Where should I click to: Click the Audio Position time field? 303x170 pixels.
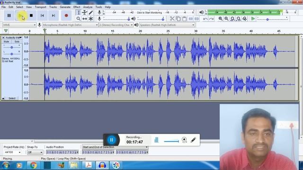62,152
